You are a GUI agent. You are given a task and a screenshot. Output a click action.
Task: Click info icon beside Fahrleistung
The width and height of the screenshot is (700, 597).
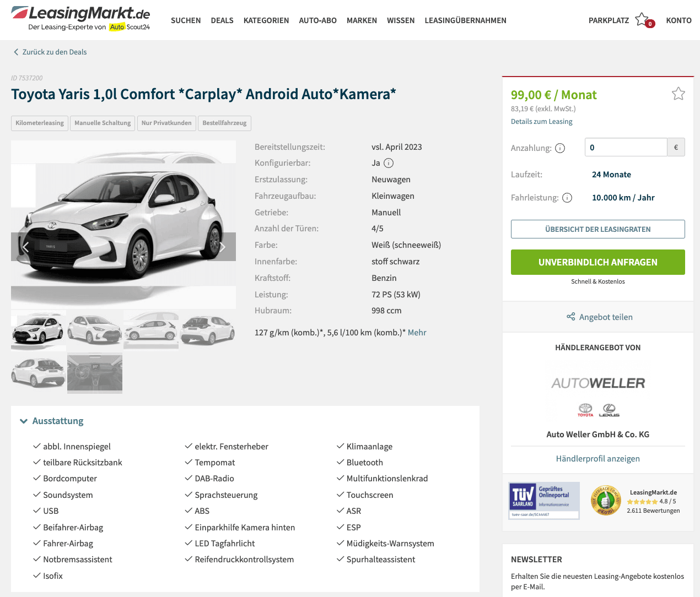click(x=567, y=198)
